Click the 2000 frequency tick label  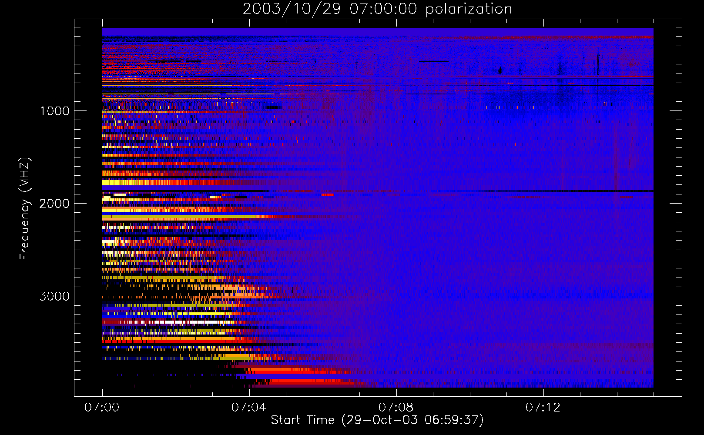(x=54, y=204)
